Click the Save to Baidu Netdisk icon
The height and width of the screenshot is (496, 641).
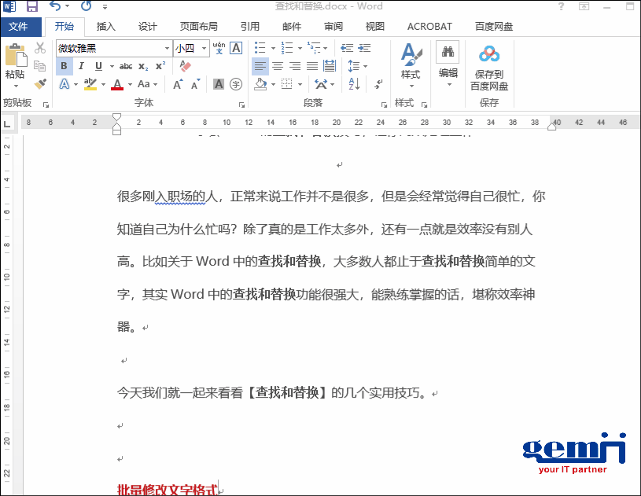point(489,66)
